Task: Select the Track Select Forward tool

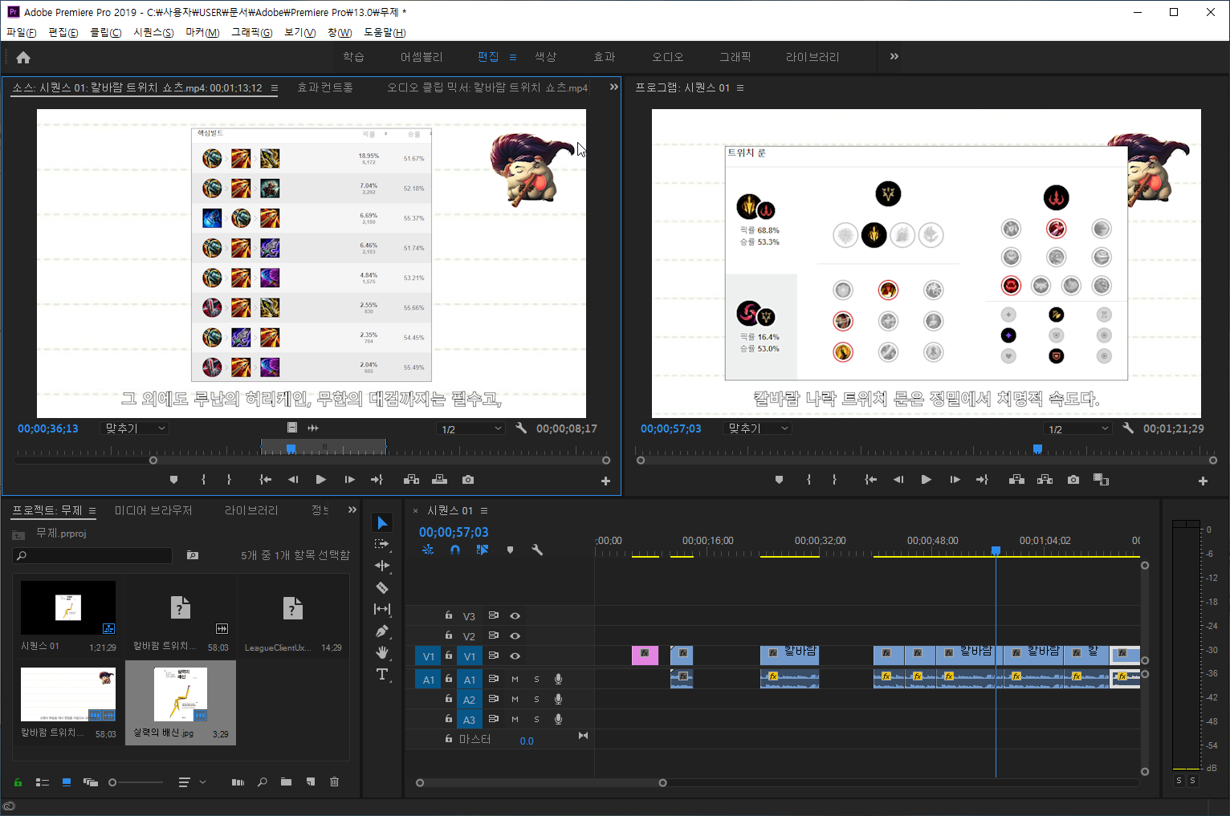Action: 382,544
